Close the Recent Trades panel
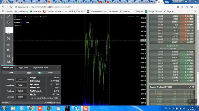This screenshot has height=111, width=199. point(193,87)
